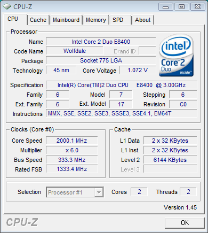Click the CPU-Z chip icon in title bar
The width and height of the screenshot is (208, 233).
pos(7,7)
